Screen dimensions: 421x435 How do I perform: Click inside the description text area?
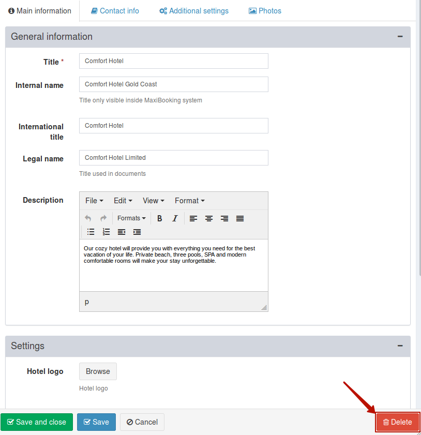click(174, 265)
